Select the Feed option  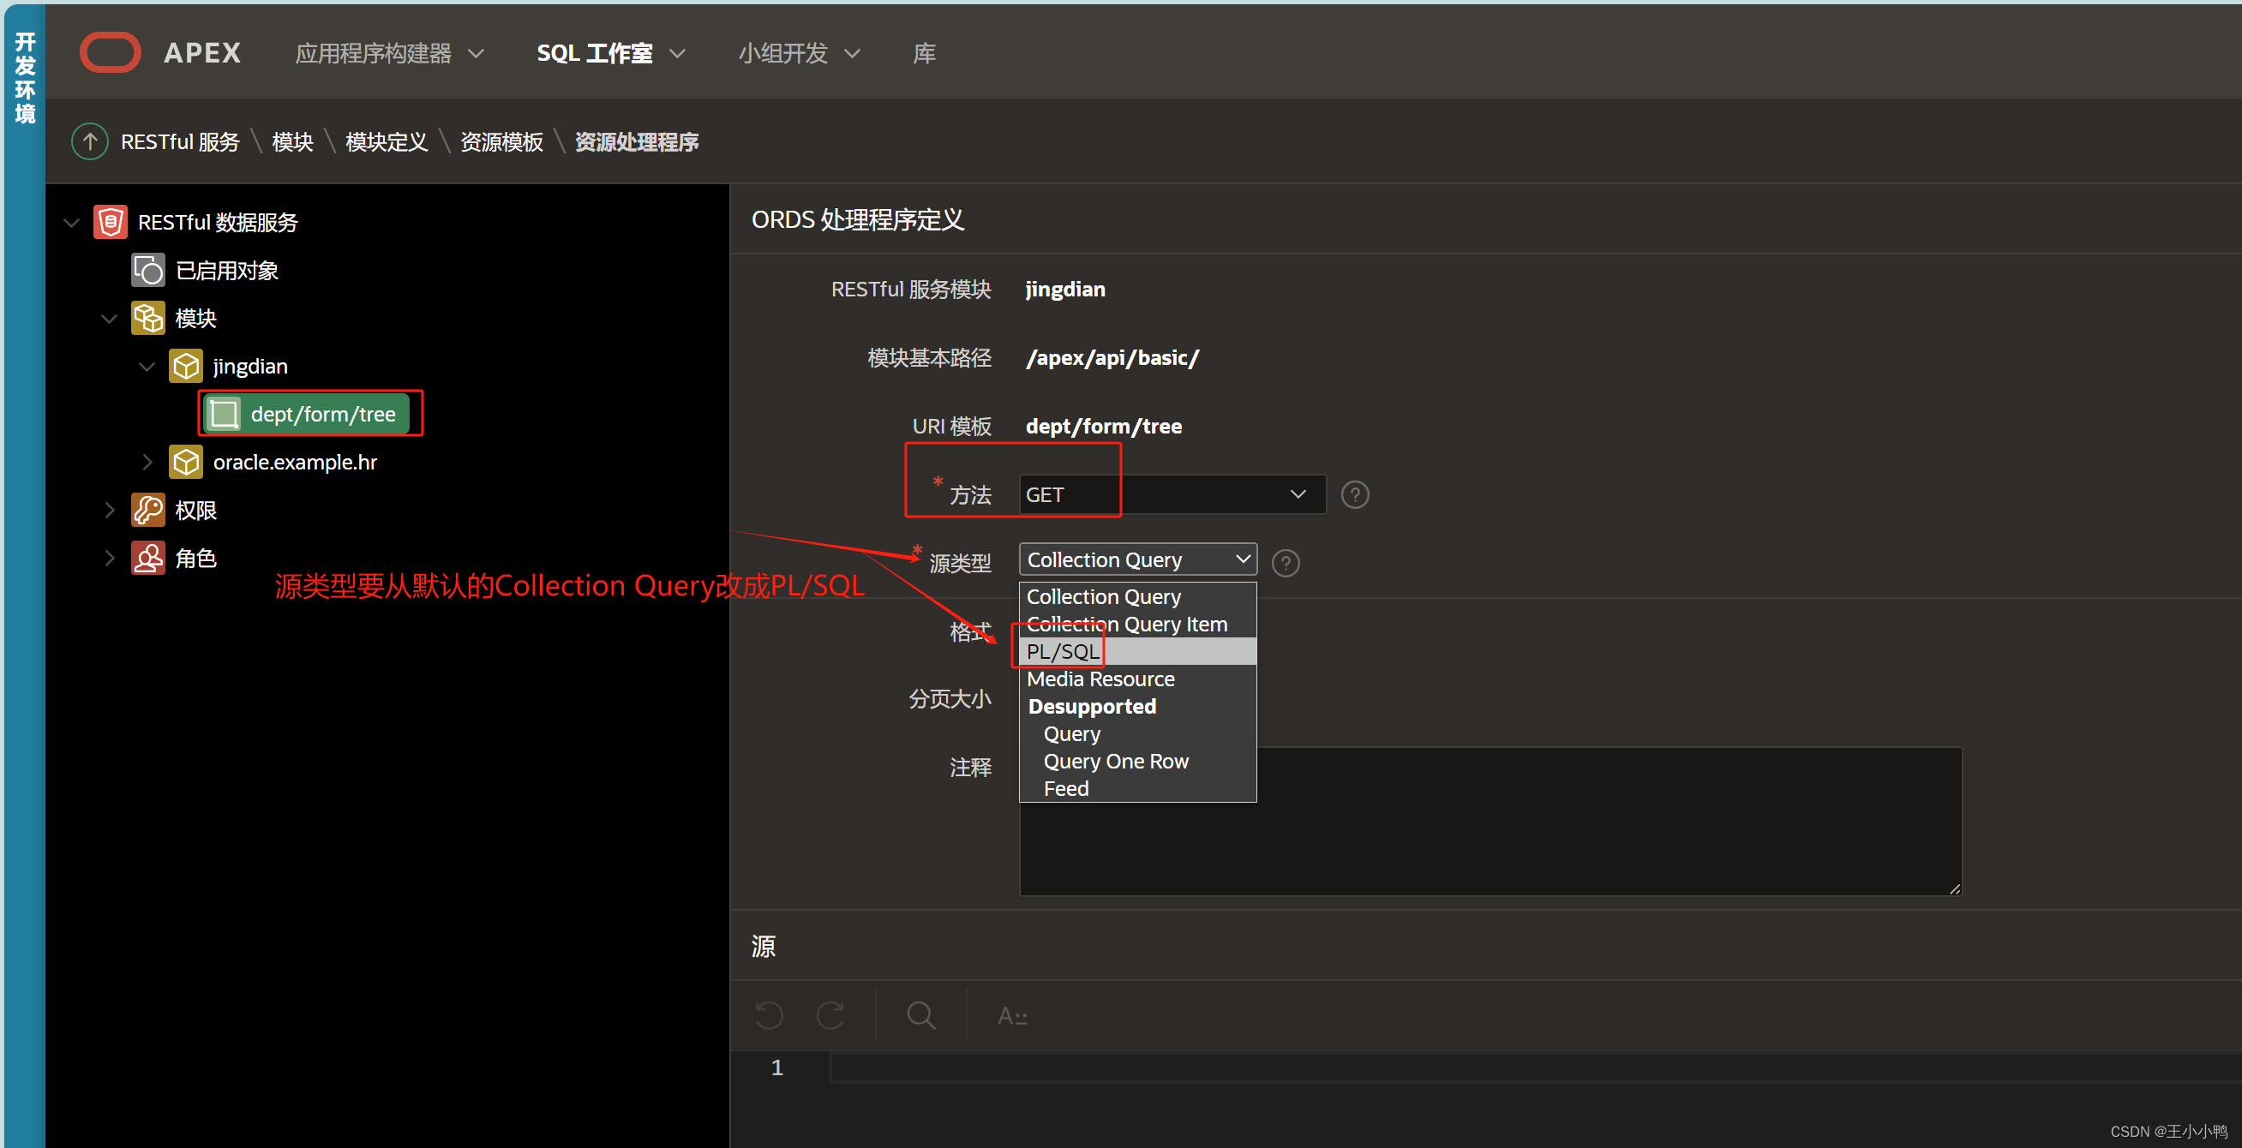tap(1137, 789)
